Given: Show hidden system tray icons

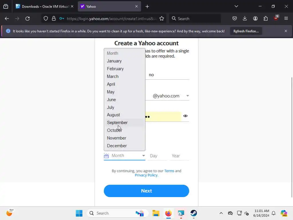Looking at the screenshot, I should tap(221, 213).
